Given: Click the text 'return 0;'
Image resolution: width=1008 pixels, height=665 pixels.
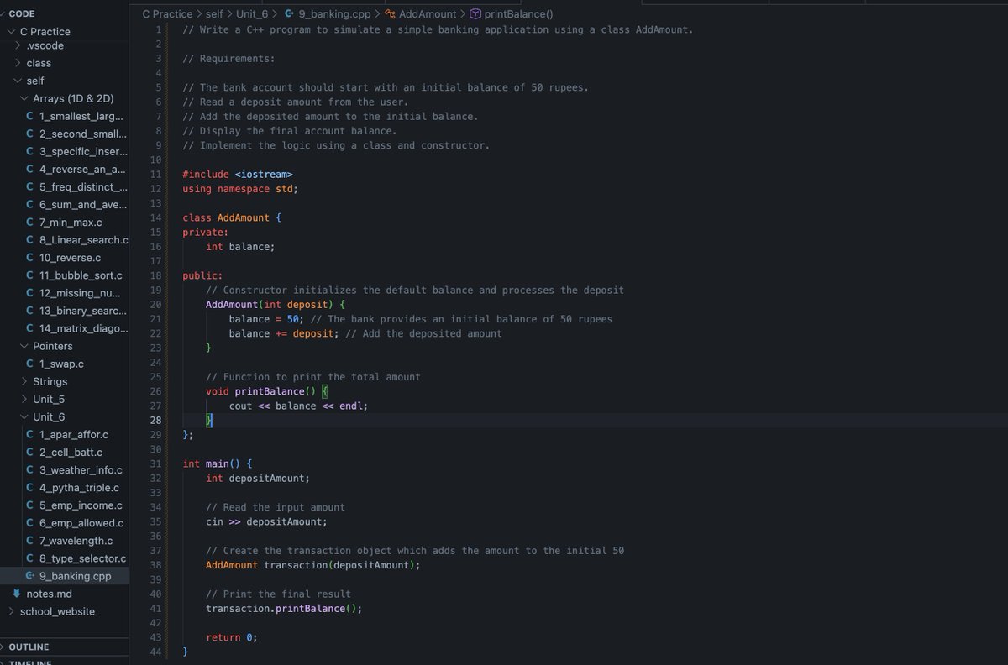Looking at the screenshot, I should pos(232,637).
